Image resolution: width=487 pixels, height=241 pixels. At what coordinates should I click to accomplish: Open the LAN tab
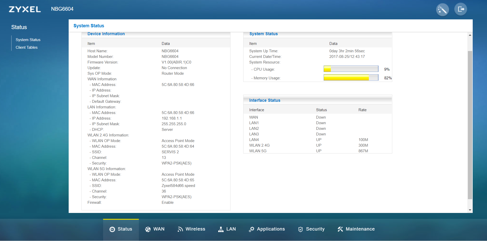tap(227, 230)
